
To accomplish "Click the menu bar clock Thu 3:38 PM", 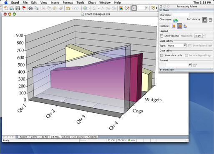I will point(202,2).
